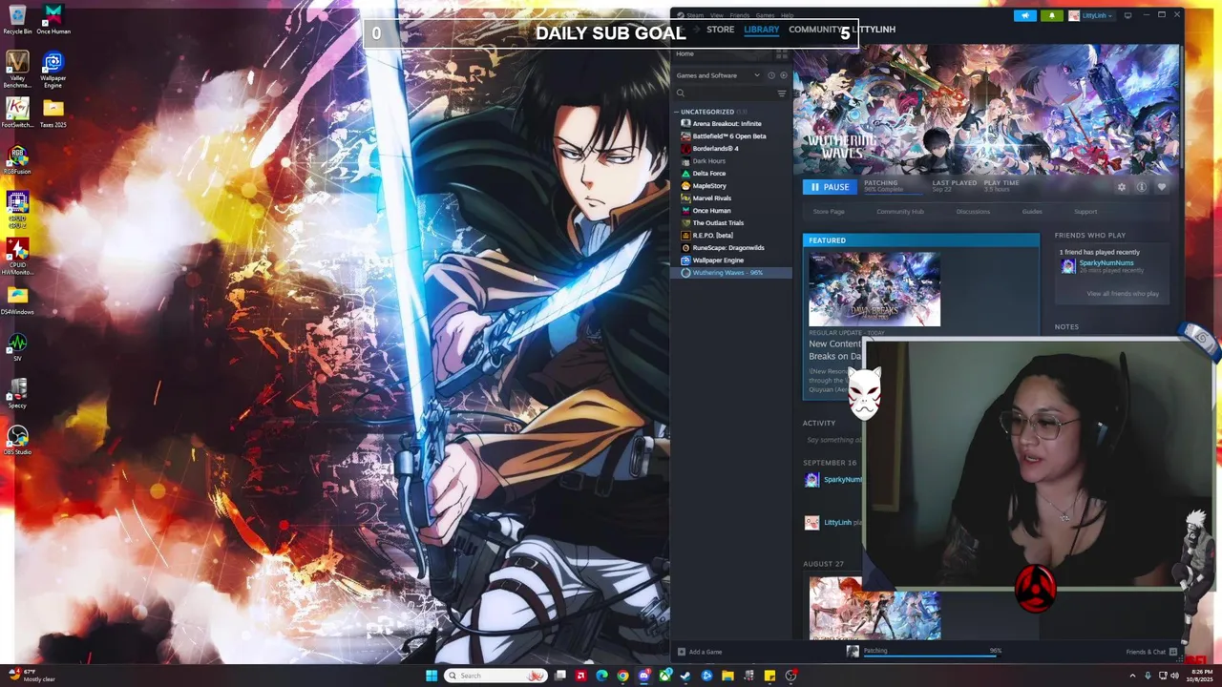
Task: Open the DS4Windows folder on desktop
Action: click(17, 300)
